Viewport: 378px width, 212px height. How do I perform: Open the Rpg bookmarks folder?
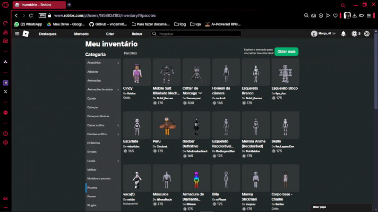coord(180,24)
